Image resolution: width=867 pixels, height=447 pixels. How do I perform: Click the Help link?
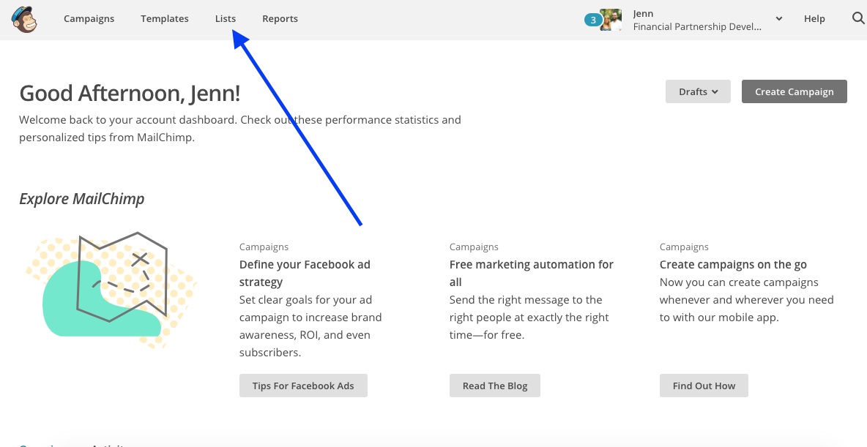pos(814,18)
